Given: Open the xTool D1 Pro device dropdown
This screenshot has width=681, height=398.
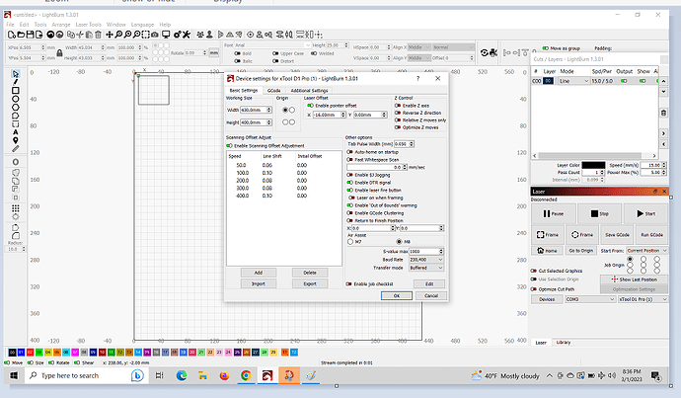Looking at the screenshot, I should pyautogui.click(x=643, y=299).
